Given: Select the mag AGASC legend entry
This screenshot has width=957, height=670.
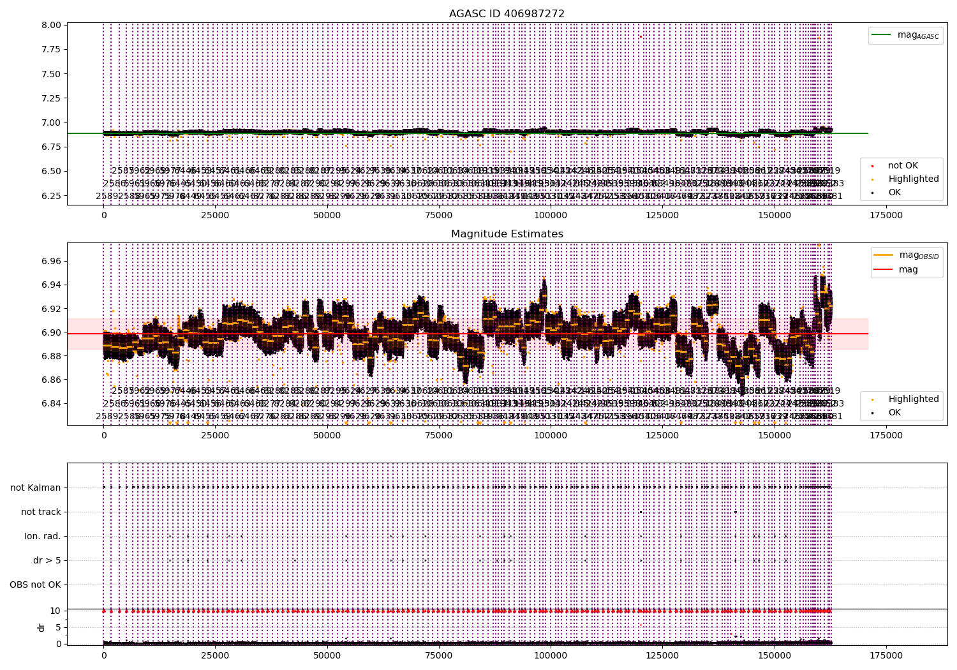Looking at the screenshot, I should (x=905, y=35).
